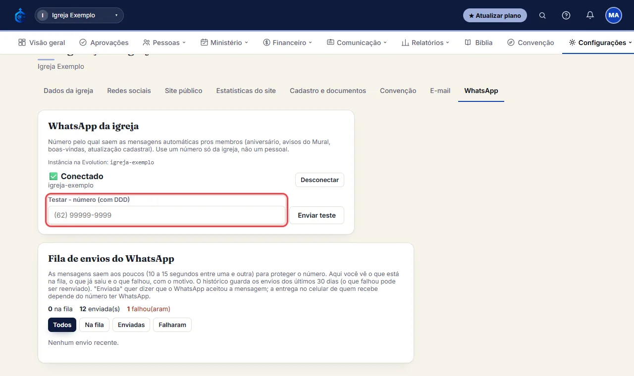Open the search magnifier icon

point(542,15)
